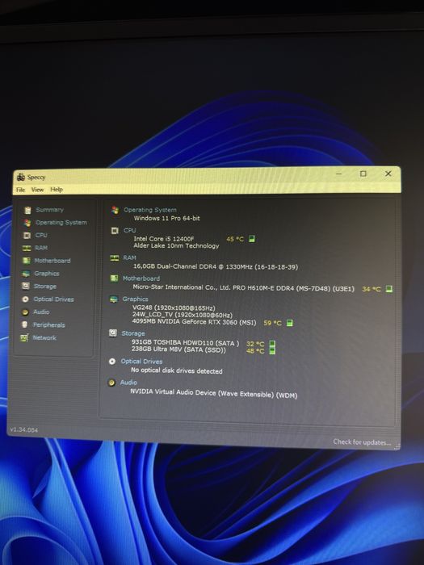
Task: Click the NVIDIA Virtual Audio Device line
Action: (x=214, y=393)
